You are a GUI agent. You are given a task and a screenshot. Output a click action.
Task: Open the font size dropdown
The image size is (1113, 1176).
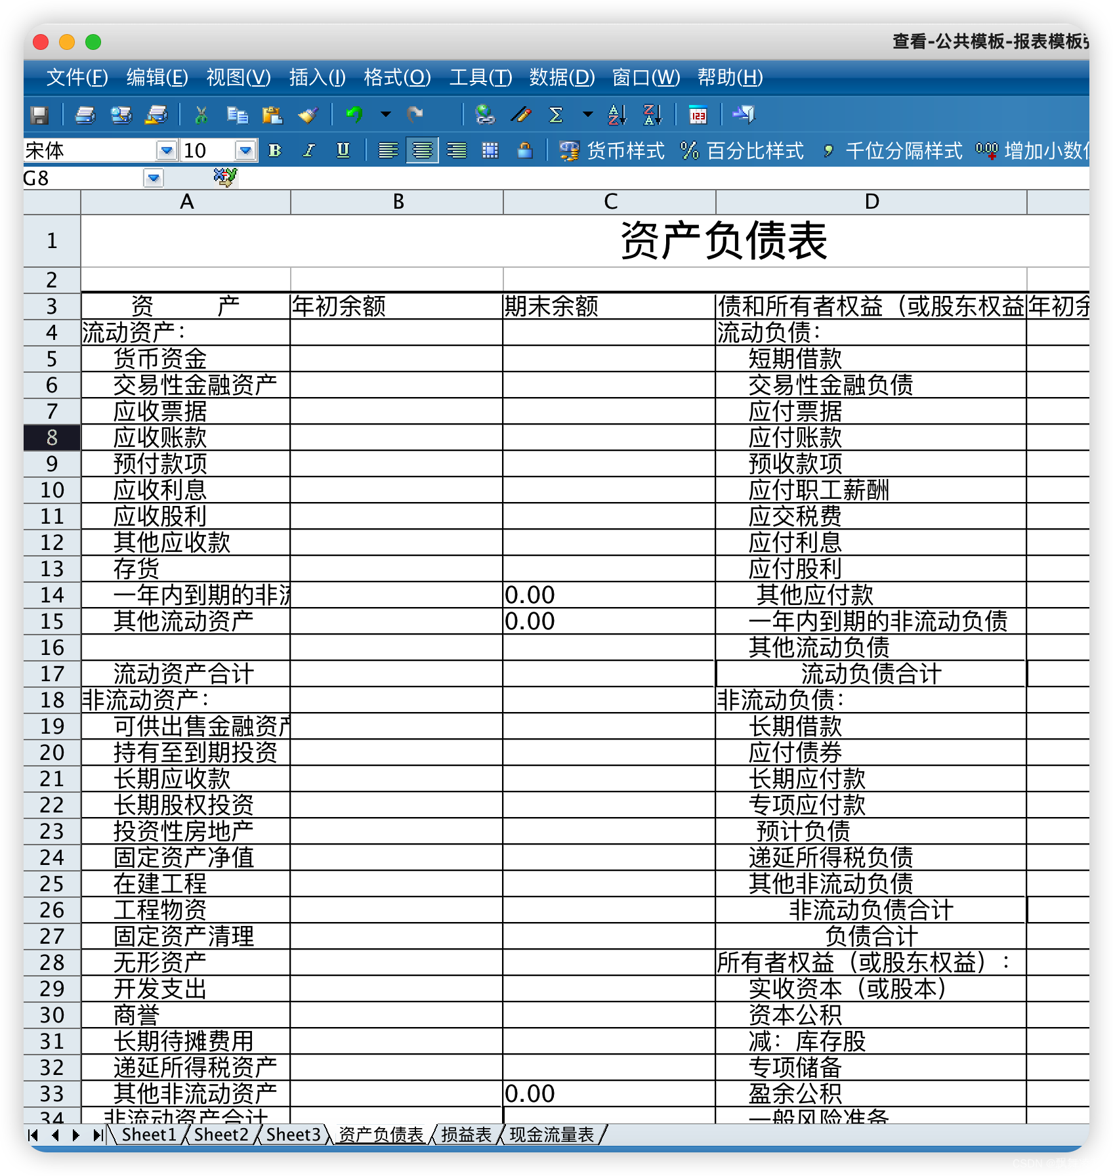pyautogui.click(x=245, y=151)
